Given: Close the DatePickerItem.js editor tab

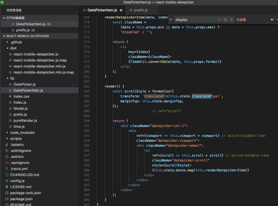Looking at the screenshot, I should tap(121, 10).
